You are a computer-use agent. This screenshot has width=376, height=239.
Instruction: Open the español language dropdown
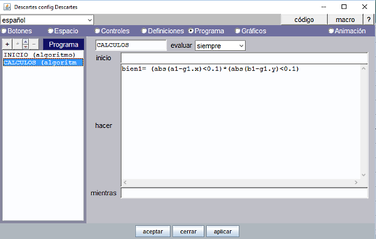point(47,20)
